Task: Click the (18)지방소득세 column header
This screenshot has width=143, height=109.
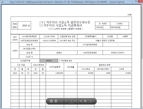Action: 103,69
